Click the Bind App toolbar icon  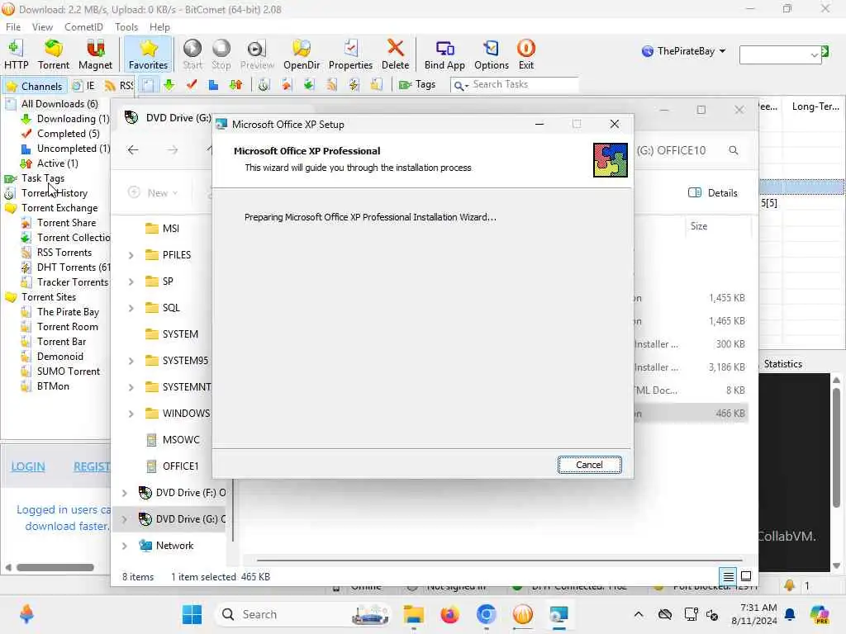444,54
